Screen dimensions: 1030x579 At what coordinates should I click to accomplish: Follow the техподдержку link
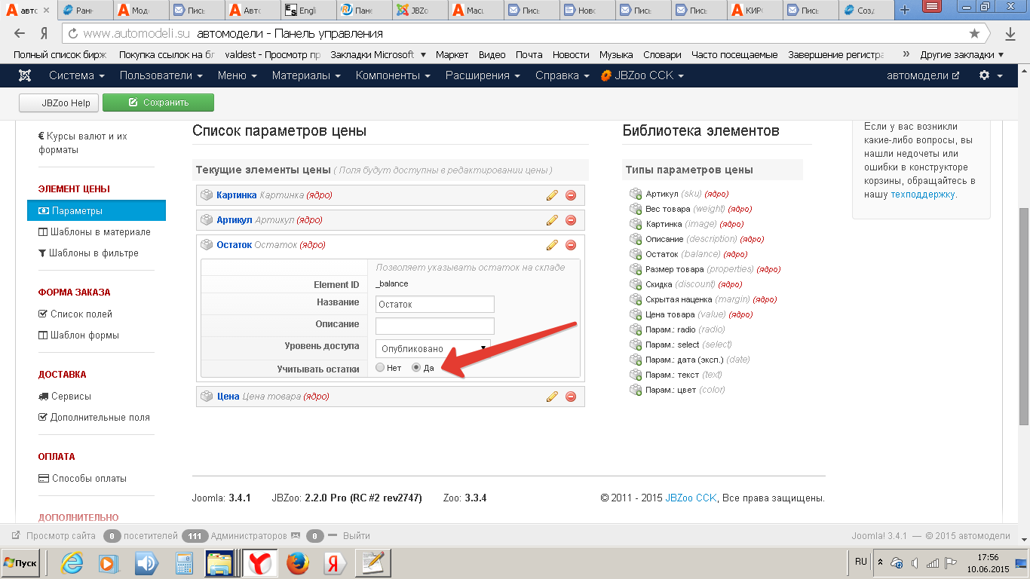point(922,194)
